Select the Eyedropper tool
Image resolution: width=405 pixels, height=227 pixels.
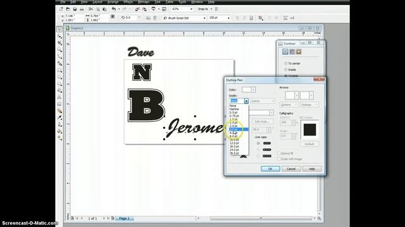(x=59, y=118)
